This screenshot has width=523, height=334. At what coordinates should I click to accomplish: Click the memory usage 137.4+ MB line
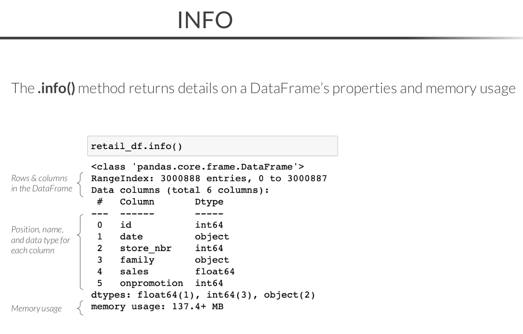(x=157, y=307)
